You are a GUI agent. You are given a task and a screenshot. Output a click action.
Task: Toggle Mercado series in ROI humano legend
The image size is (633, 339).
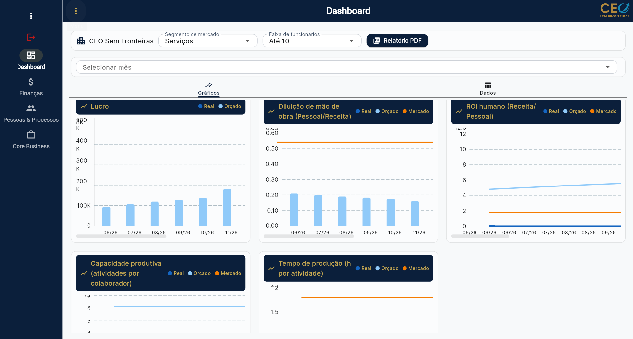click(x=603, y=111)
